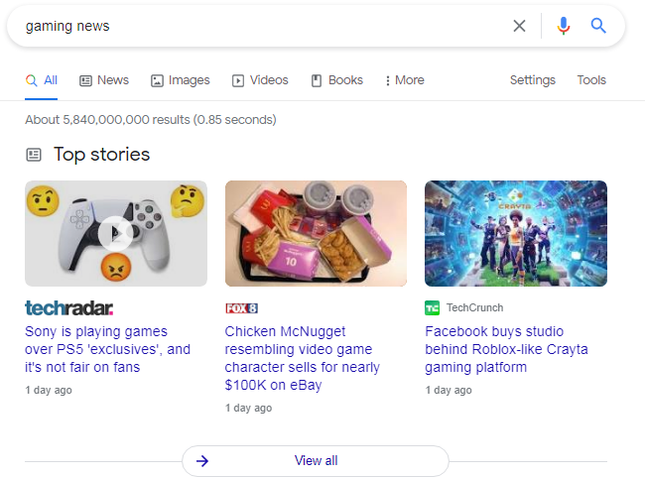
Task: Click the TechCrunch source name
Action: 474,308
